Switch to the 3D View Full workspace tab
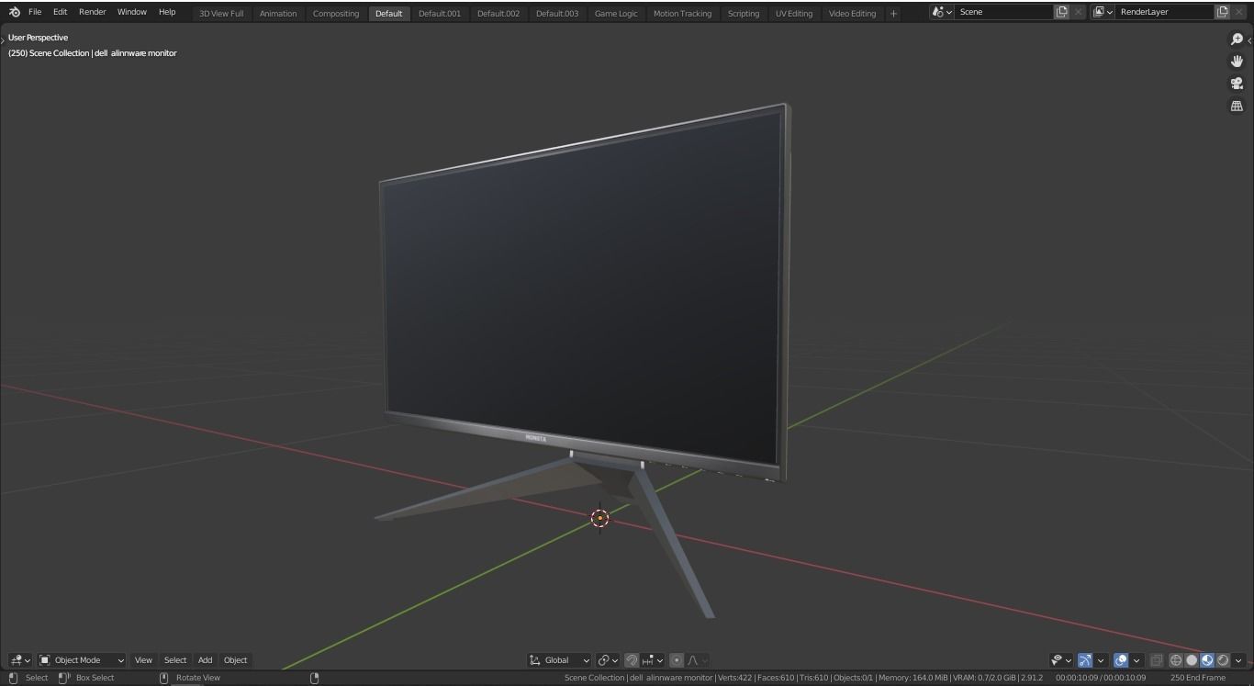 [221, 14]
